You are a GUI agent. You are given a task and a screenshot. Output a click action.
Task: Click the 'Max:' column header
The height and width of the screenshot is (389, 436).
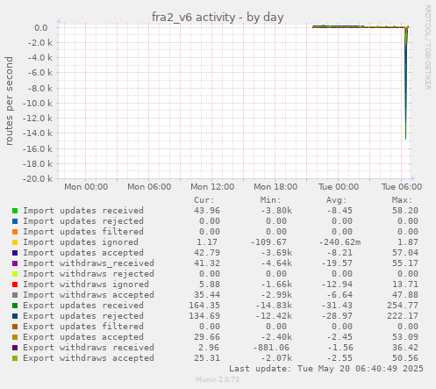402,200
